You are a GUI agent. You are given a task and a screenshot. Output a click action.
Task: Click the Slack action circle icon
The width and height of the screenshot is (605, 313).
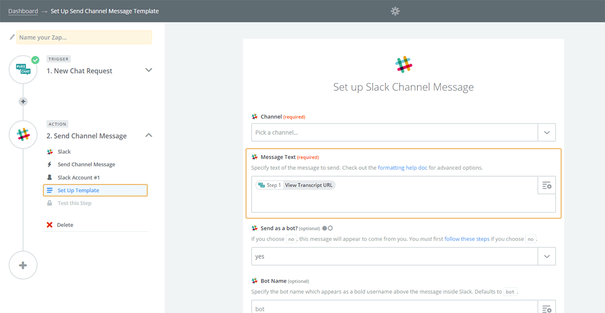23,135
